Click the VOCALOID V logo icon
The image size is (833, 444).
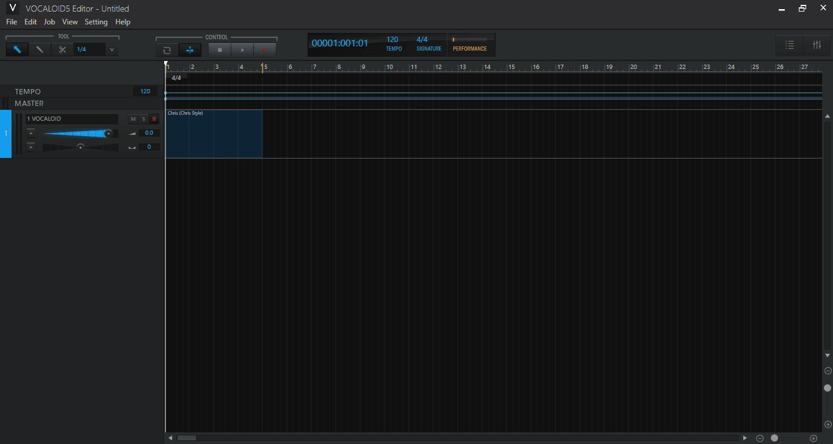coord(12,8)
